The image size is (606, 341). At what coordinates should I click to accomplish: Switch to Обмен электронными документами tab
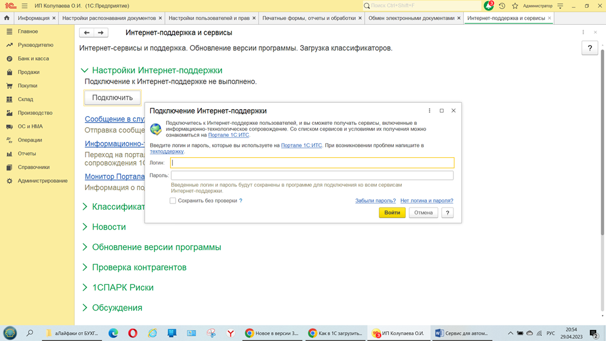[x=411, y=18]
